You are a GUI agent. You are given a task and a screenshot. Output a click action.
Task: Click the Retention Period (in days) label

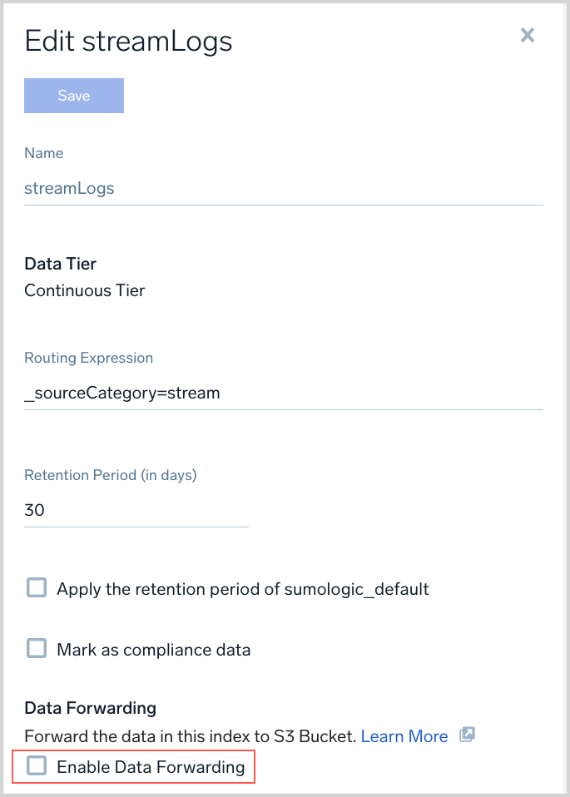coord(111,476)
